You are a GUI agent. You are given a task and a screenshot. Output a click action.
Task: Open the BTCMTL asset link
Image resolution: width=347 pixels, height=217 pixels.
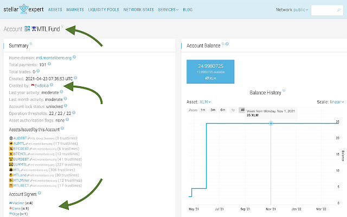[x=20, y=154]
